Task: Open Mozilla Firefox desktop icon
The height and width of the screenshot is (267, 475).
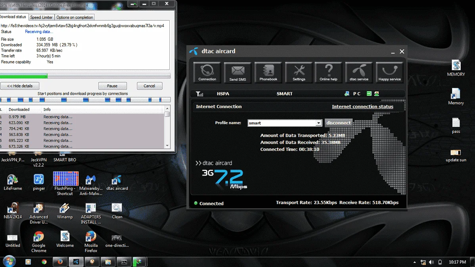Action: [x=91, y=242]
